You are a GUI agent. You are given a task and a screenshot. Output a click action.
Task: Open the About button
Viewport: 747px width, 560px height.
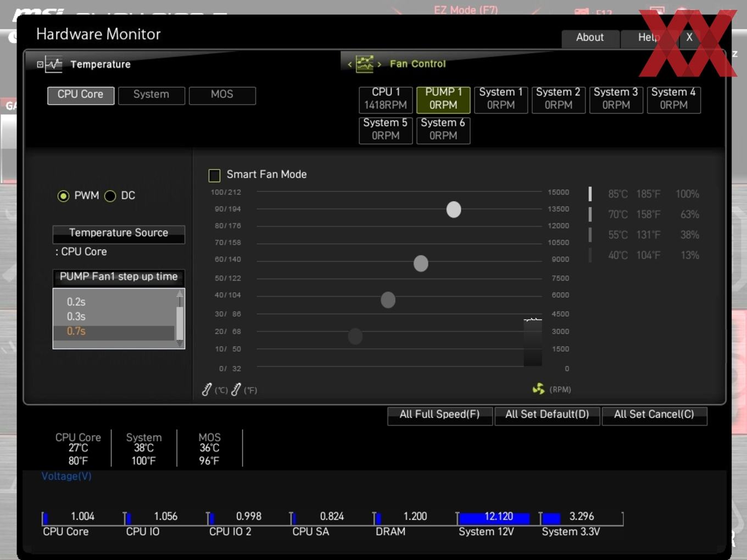point(590,38)
